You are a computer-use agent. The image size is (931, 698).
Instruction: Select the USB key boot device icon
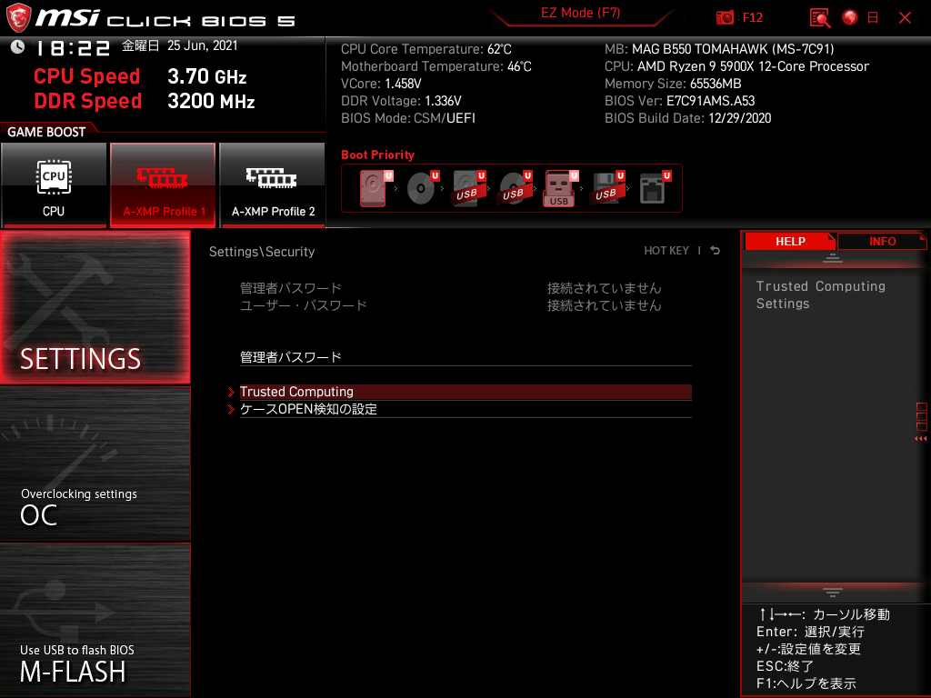point(560,188)
